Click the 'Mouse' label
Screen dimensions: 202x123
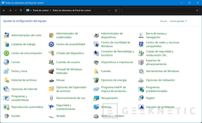[60, 80]
